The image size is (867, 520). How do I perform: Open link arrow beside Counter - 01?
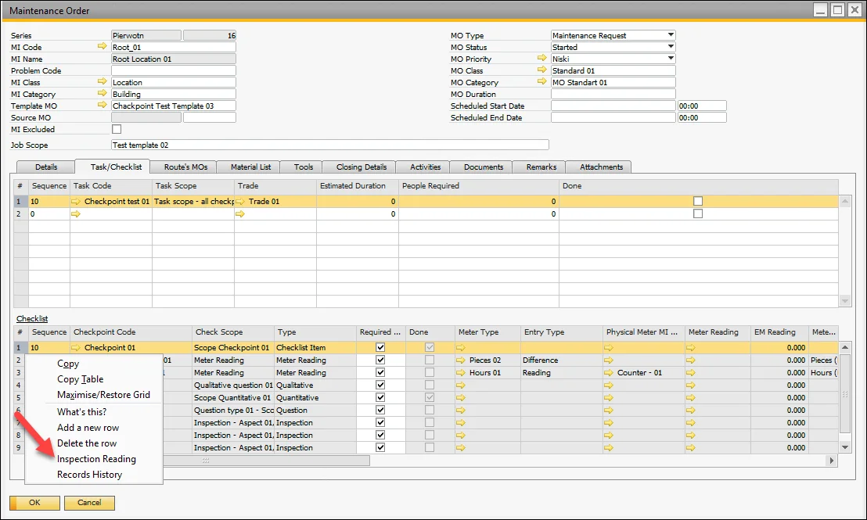610,373
